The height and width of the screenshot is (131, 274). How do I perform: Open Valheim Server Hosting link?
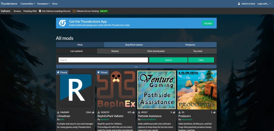coord(88,11)
